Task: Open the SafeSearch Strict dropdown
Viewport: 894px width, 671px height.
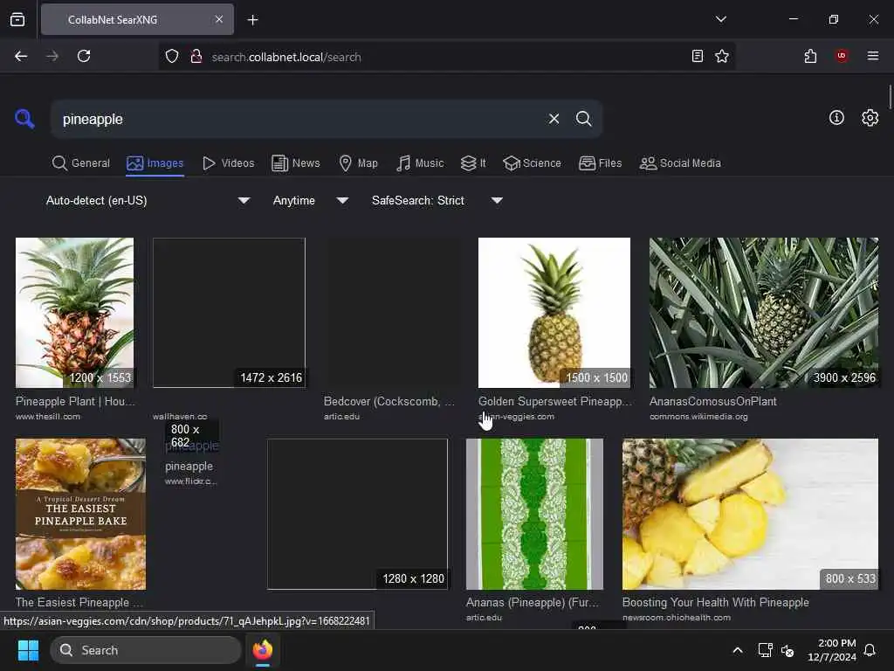Action: pyautogui.click(x=437, y=200)
